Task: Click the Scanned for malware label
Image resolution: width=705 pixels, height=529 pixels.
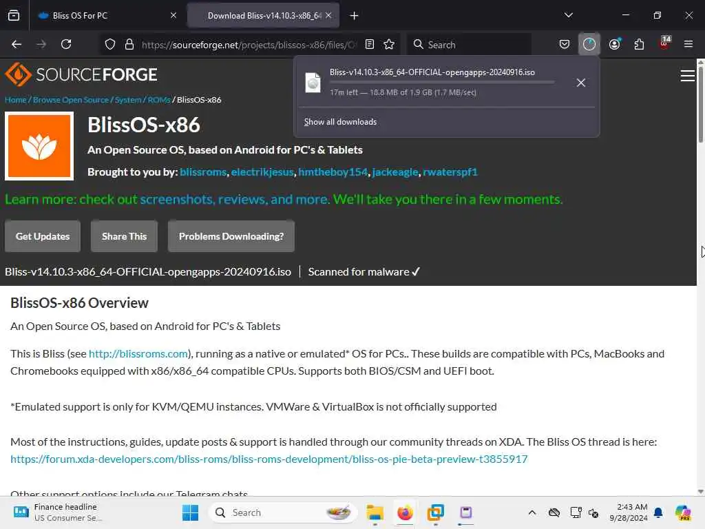Action: tap(364, 271)
